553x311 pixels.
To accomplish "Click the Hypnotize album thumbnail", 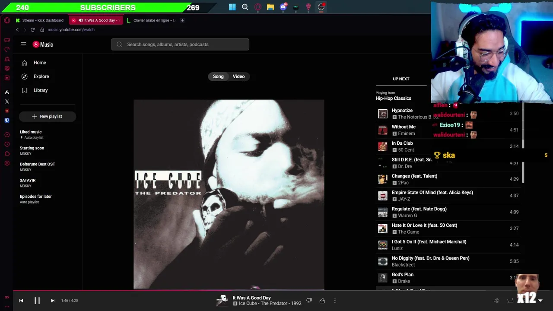I will [x=383, y=114].
